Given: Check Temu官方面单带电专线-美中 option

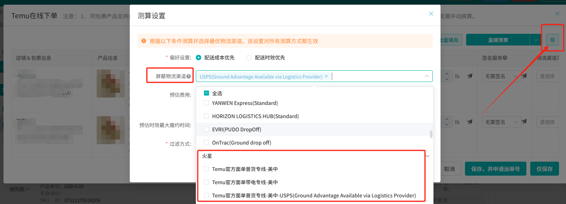Looking at the screenshot, I should [x=207, y=182].
